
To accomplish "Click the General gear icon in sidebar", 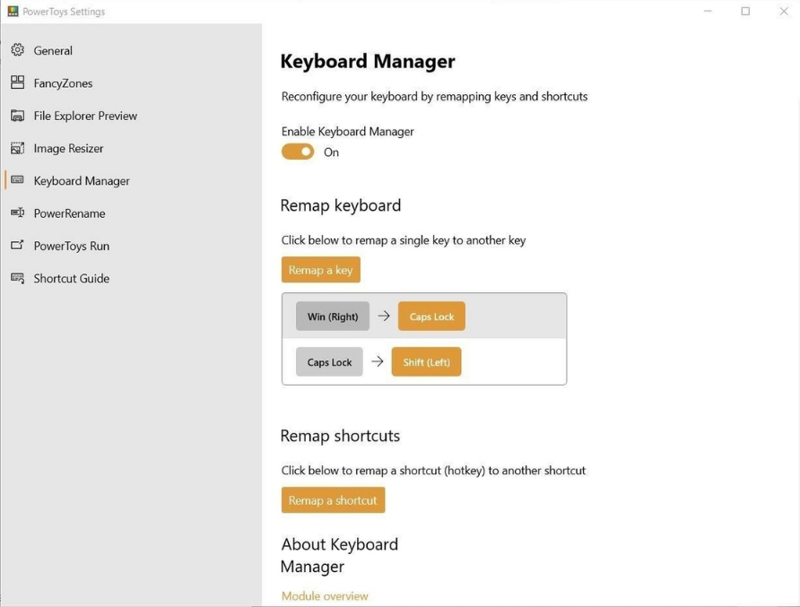I will tap(17, 50).
